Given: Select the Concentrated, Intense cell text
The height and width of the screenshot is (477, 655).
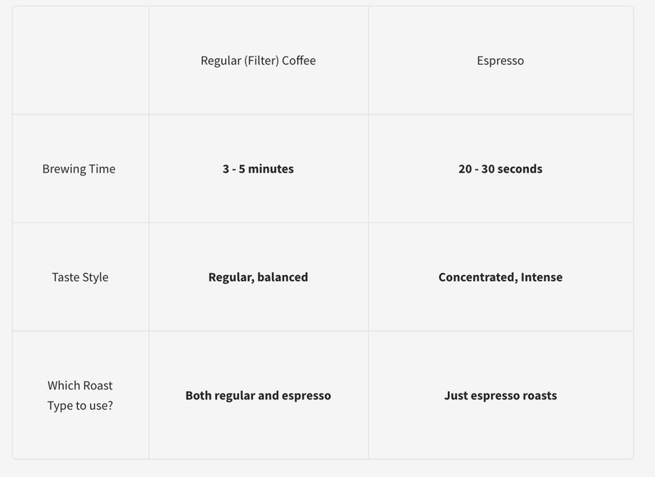Looking at the screenshot, I should pos(500,277).
